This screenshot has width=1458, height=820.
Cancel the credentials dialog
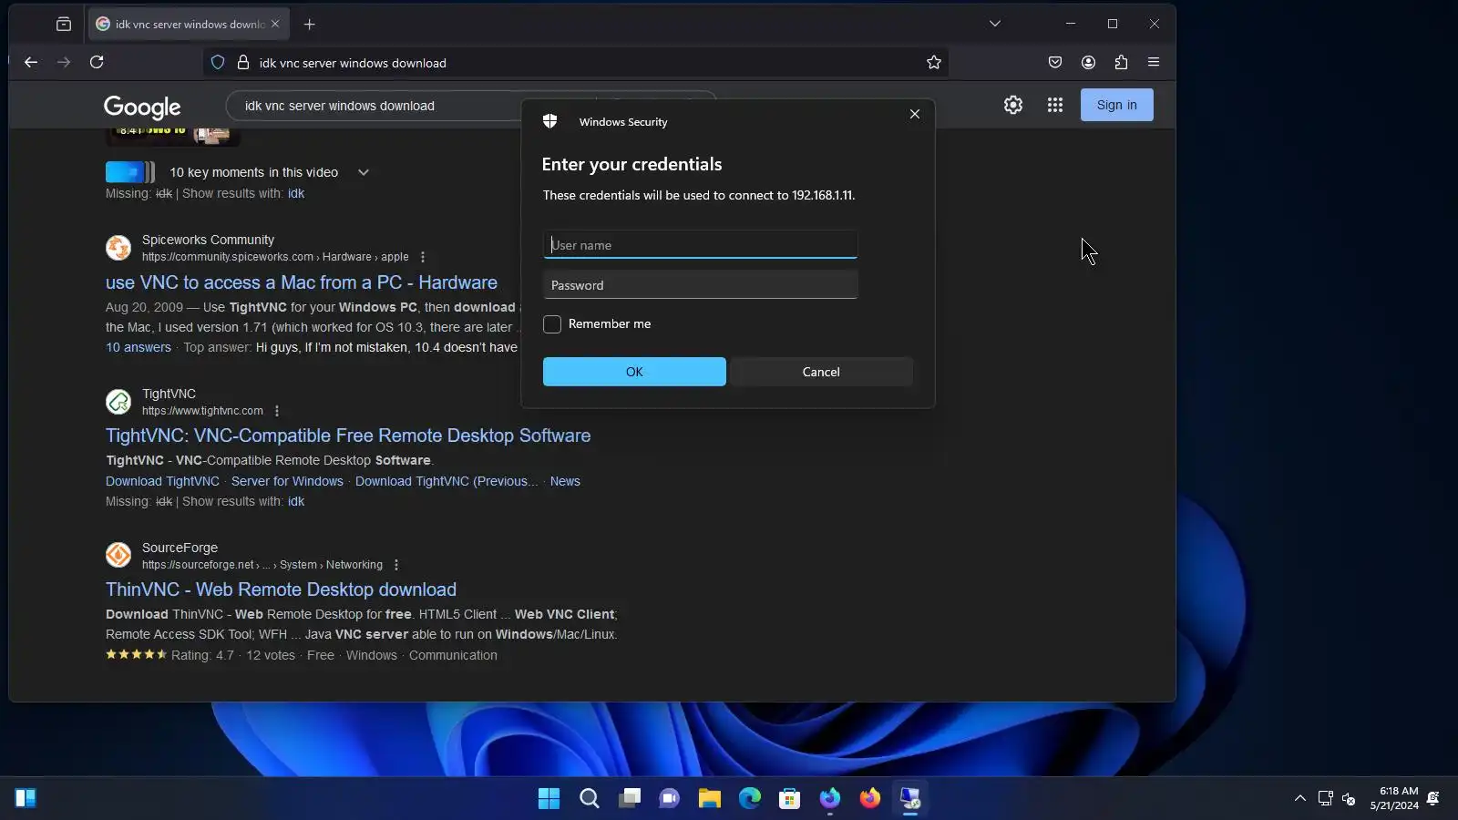(x=821, y=372)
